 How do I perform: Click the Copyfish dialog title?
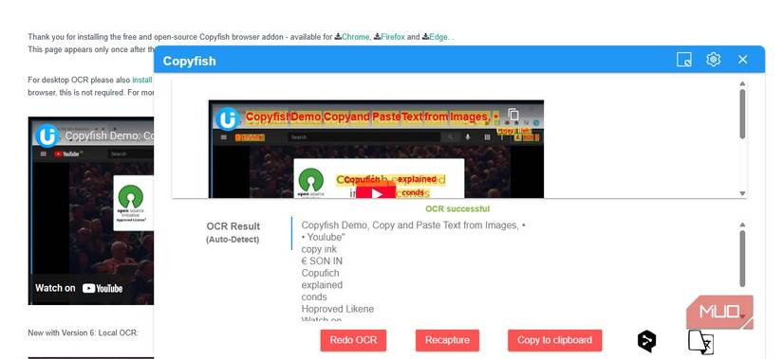pyautogui.click(x=189, y=61)
